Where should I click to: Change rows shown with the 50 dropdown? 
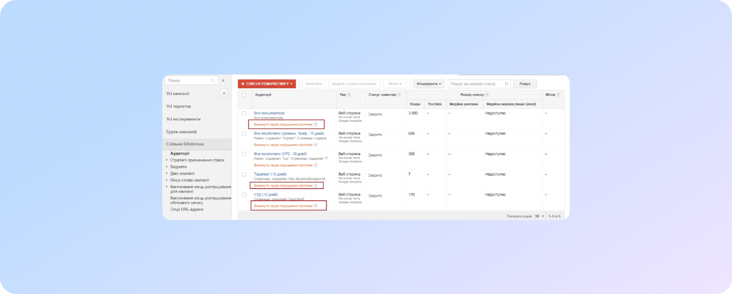click(x=540, y=216)
